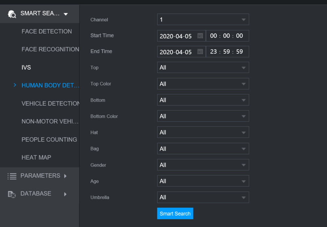Click the Start Time hours field

[214, 36]
